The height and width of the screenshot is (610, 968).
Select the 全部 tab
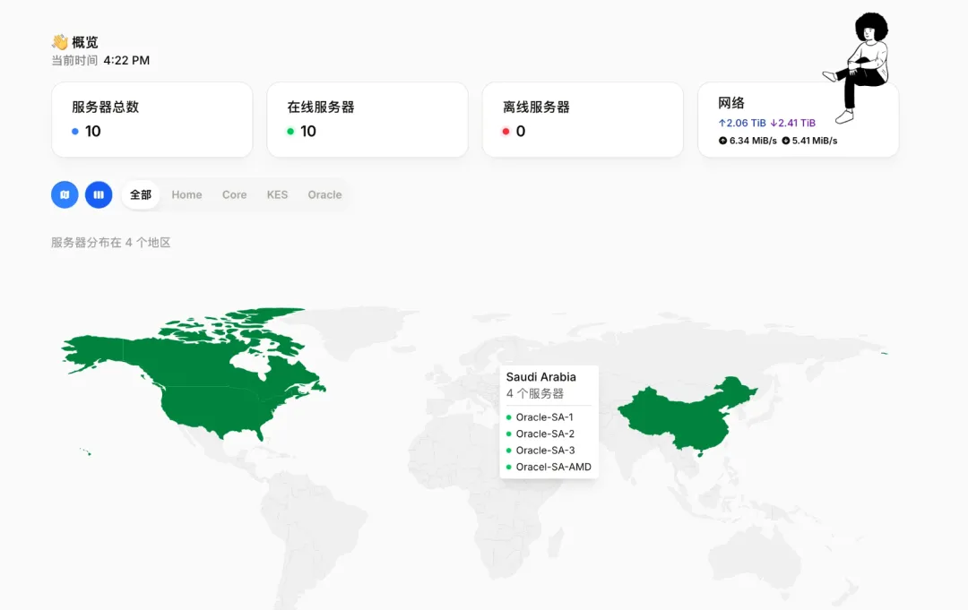tap(141, 194)
